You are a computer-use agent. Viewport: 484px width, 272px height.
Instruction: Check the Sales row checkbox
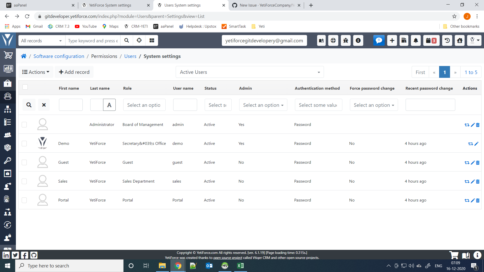point(24,181)
